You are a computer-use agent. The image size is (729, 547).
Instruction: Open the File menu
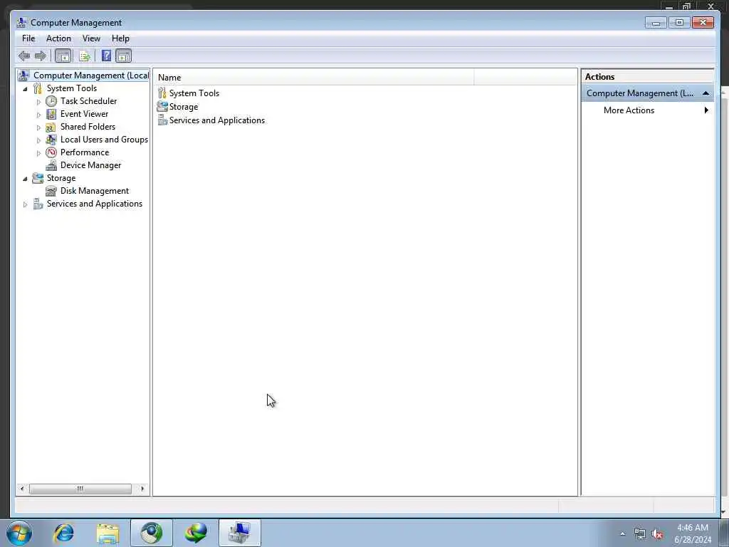tap(28, 38)
